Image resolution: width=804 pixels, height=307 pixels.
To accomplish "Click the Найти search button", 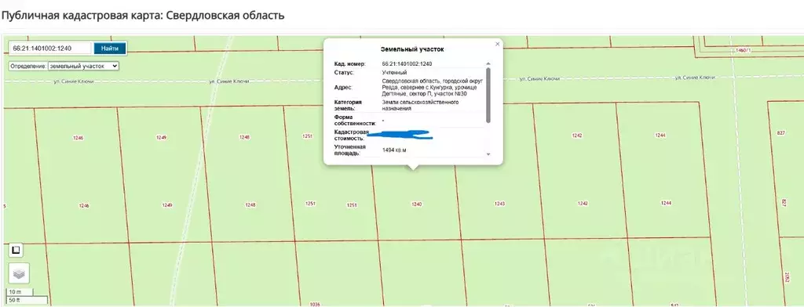I will coord(110,49).
